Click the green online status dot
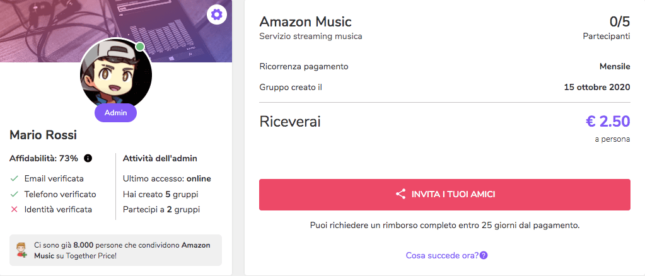This screenshot has height=276, width=645. pyautogui.click(x=140, y=47)
